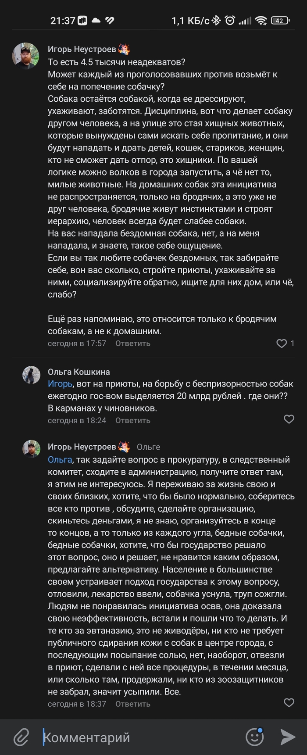This screenshot has height=755, width=307.
Task: Open the emoji sticker picker
Action: (254, 737)
